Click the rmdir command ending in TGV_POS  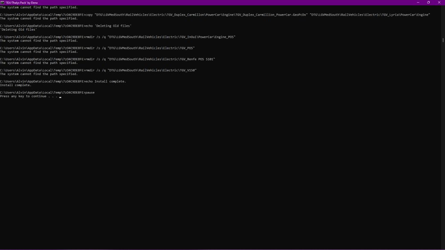[139, 48]
